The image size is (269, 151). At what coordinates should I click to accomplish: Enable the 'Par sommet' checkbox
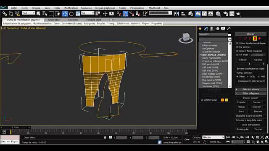237,47
